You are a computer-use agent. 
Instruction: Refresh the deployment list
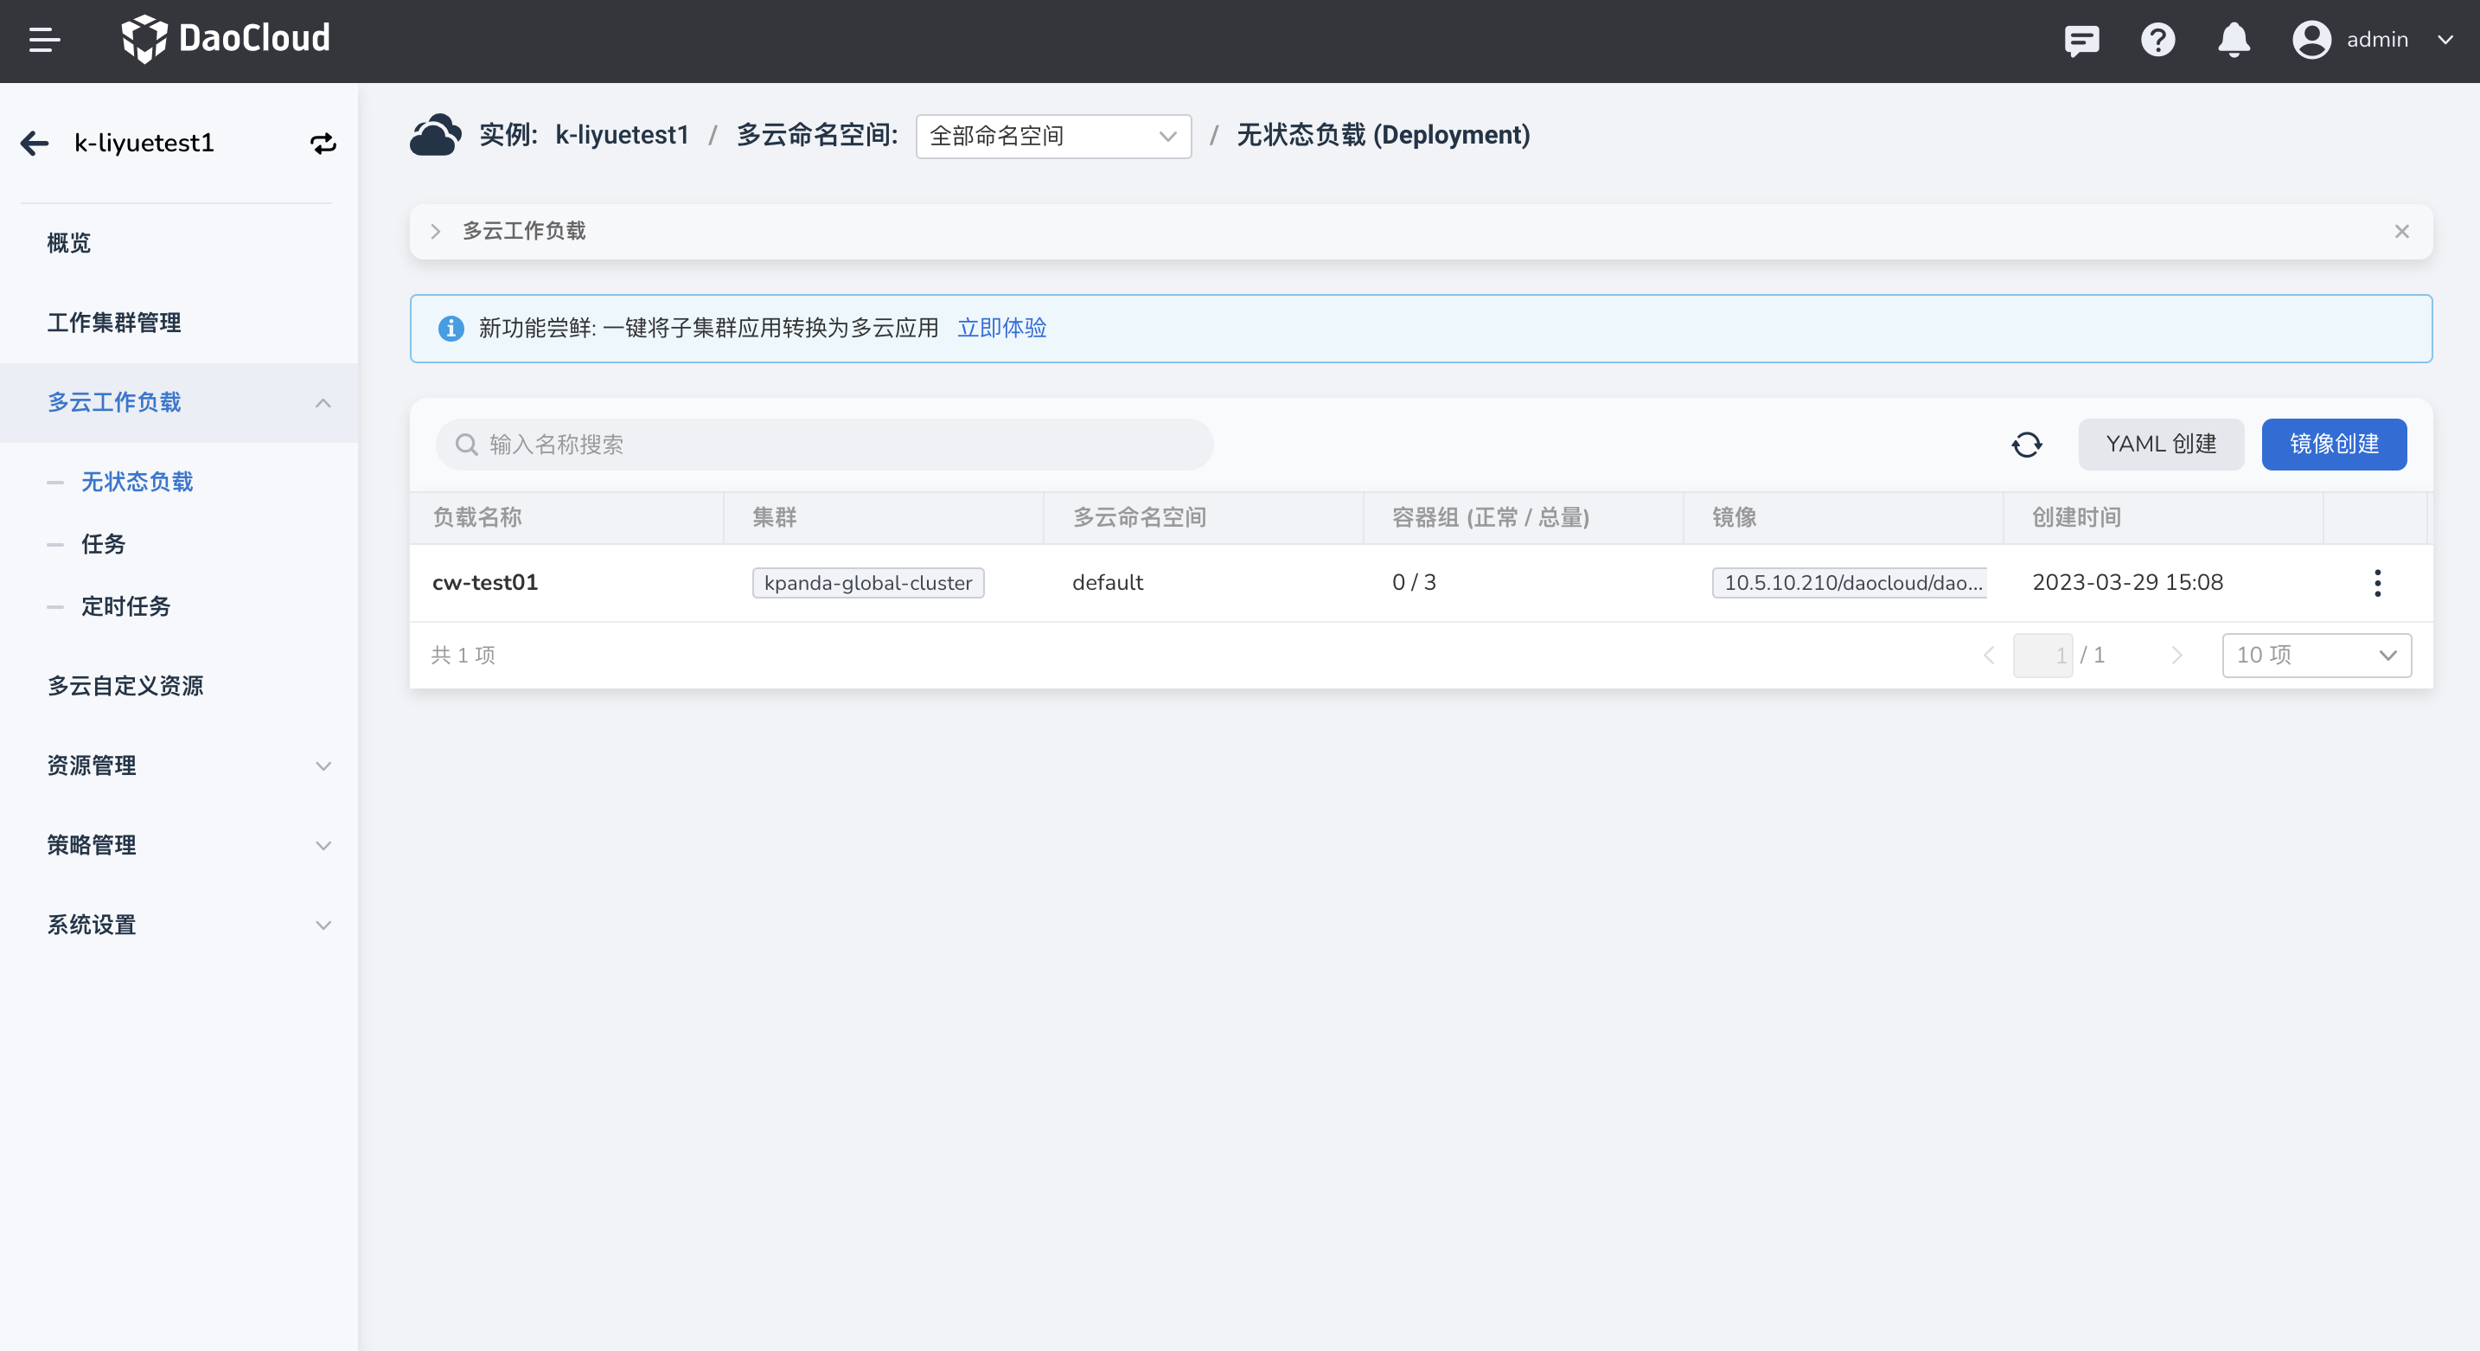(2027, 444)
